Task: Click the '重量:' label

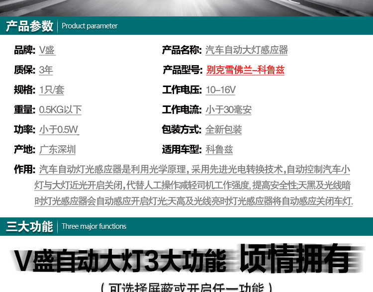Action: (25, 110)
